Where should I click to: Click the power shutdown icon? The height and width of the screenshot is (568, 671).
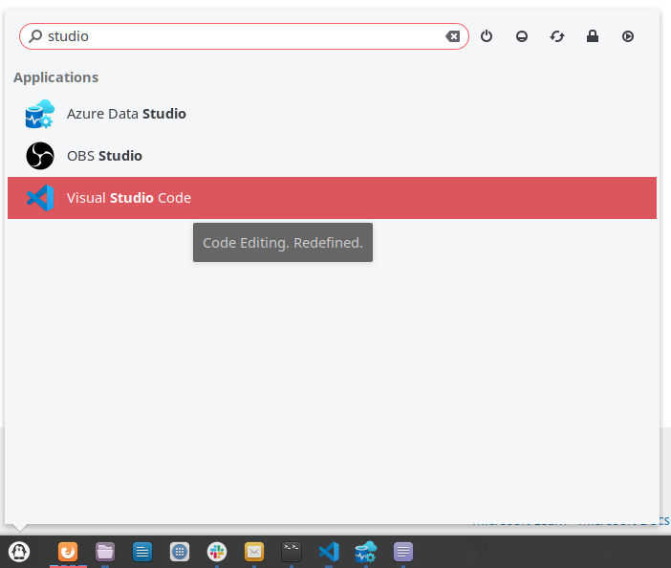tap(487, 36)
